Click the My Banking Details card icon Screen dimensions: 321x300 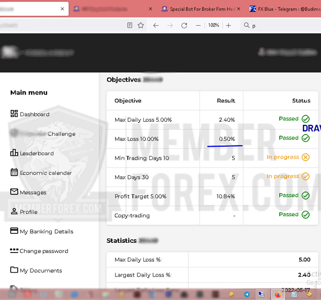tap(14, 231)
